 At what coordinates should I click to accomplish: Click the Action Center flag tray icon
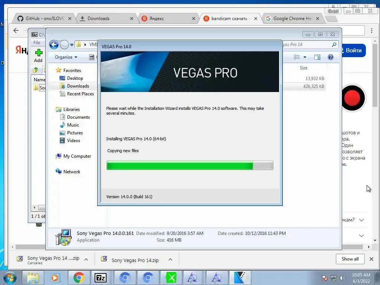(x=324, y=278)
